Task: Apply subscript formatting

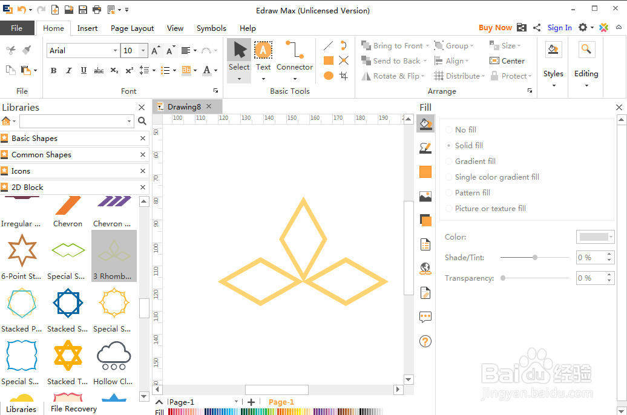Action: pyautogui.click(x=114, y=71)
